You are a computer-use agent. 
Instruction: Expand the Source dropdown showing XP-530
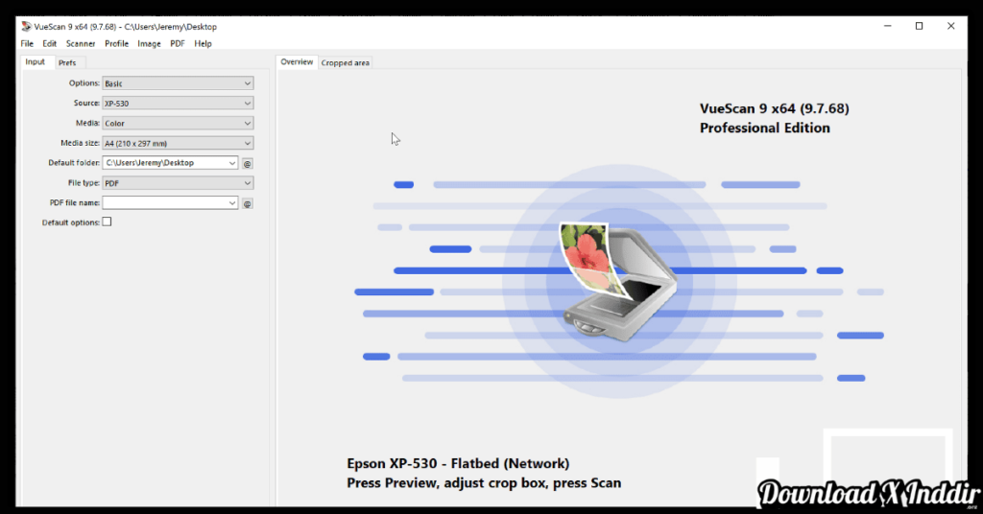coord(178,104)
